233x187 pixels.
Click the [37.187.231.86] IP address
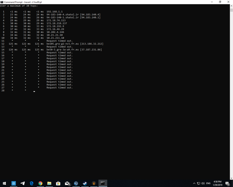coord(91,50)
